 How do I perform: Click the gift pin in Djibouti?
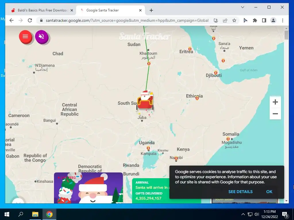click(x=216, y=72)
